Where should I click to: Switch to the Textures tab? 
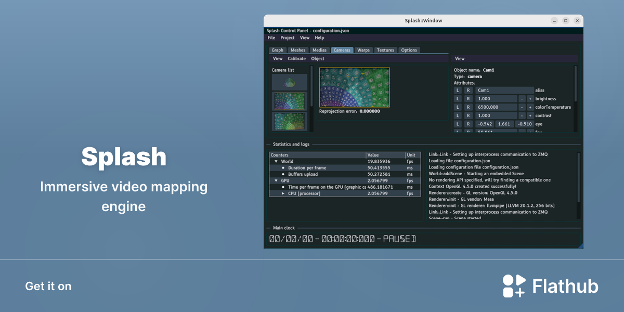386,50
